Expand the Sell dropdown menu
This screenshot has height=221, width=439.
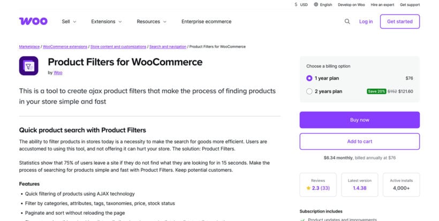(x=69, y=21)
